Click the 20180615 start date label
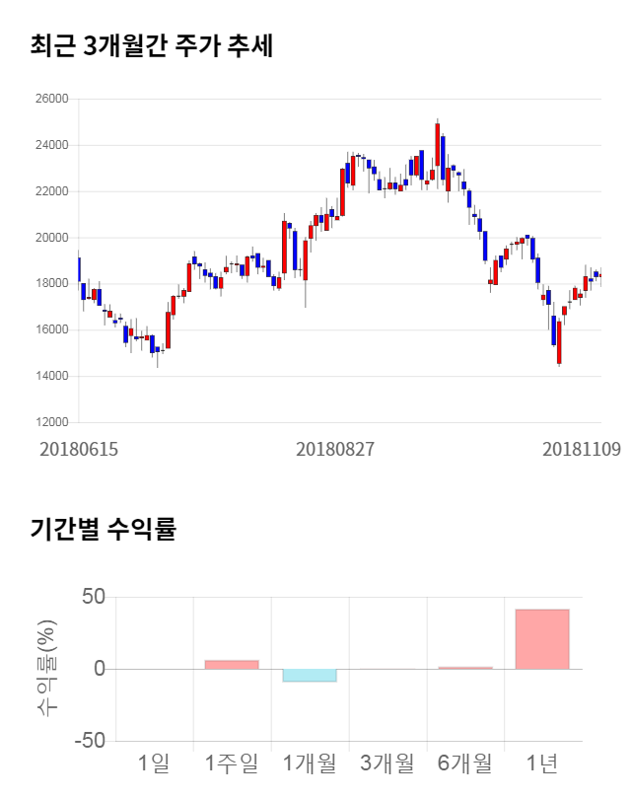 point(79,449)
